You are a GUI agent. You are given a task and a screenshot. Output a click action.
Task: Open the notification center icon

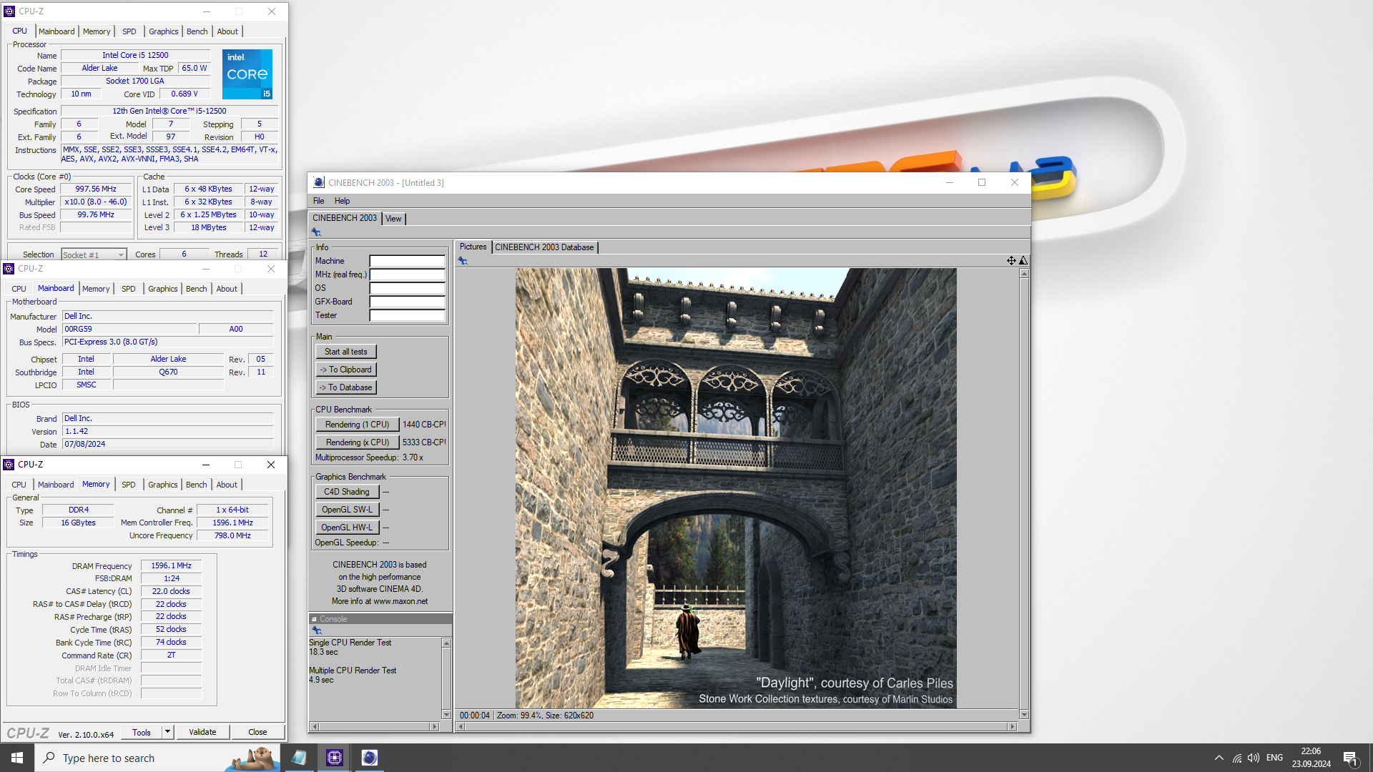point(1350,758)
